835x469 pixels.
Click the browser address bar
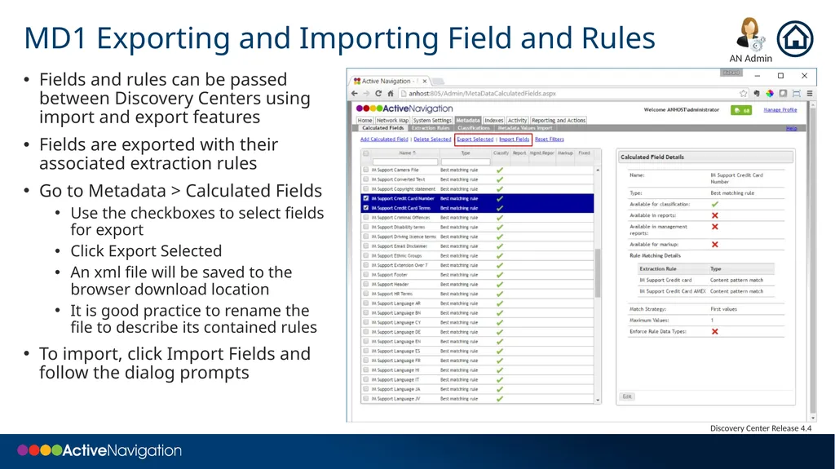pyautogui.click(x=568, y=93)
